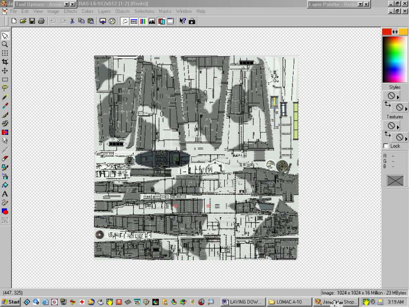Click the Paste clipboard icon

coord(91,21)
